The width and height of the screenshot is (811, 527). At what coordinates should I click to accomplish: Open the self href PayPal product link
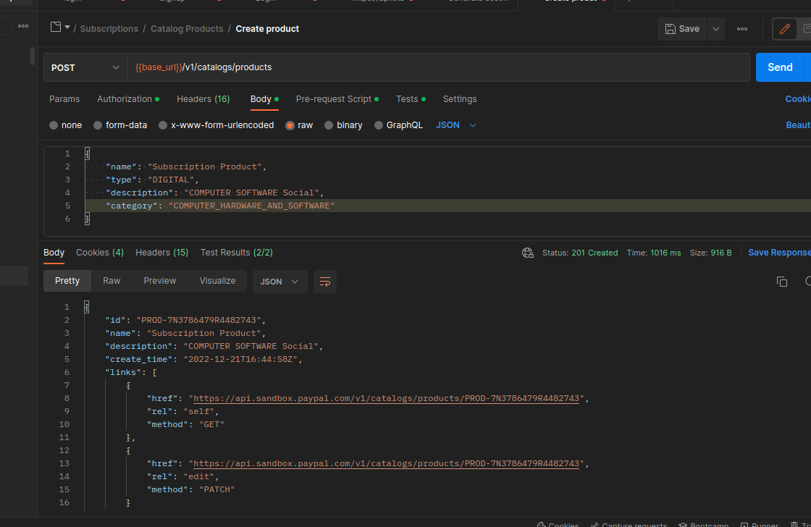(x=386, y=398)
